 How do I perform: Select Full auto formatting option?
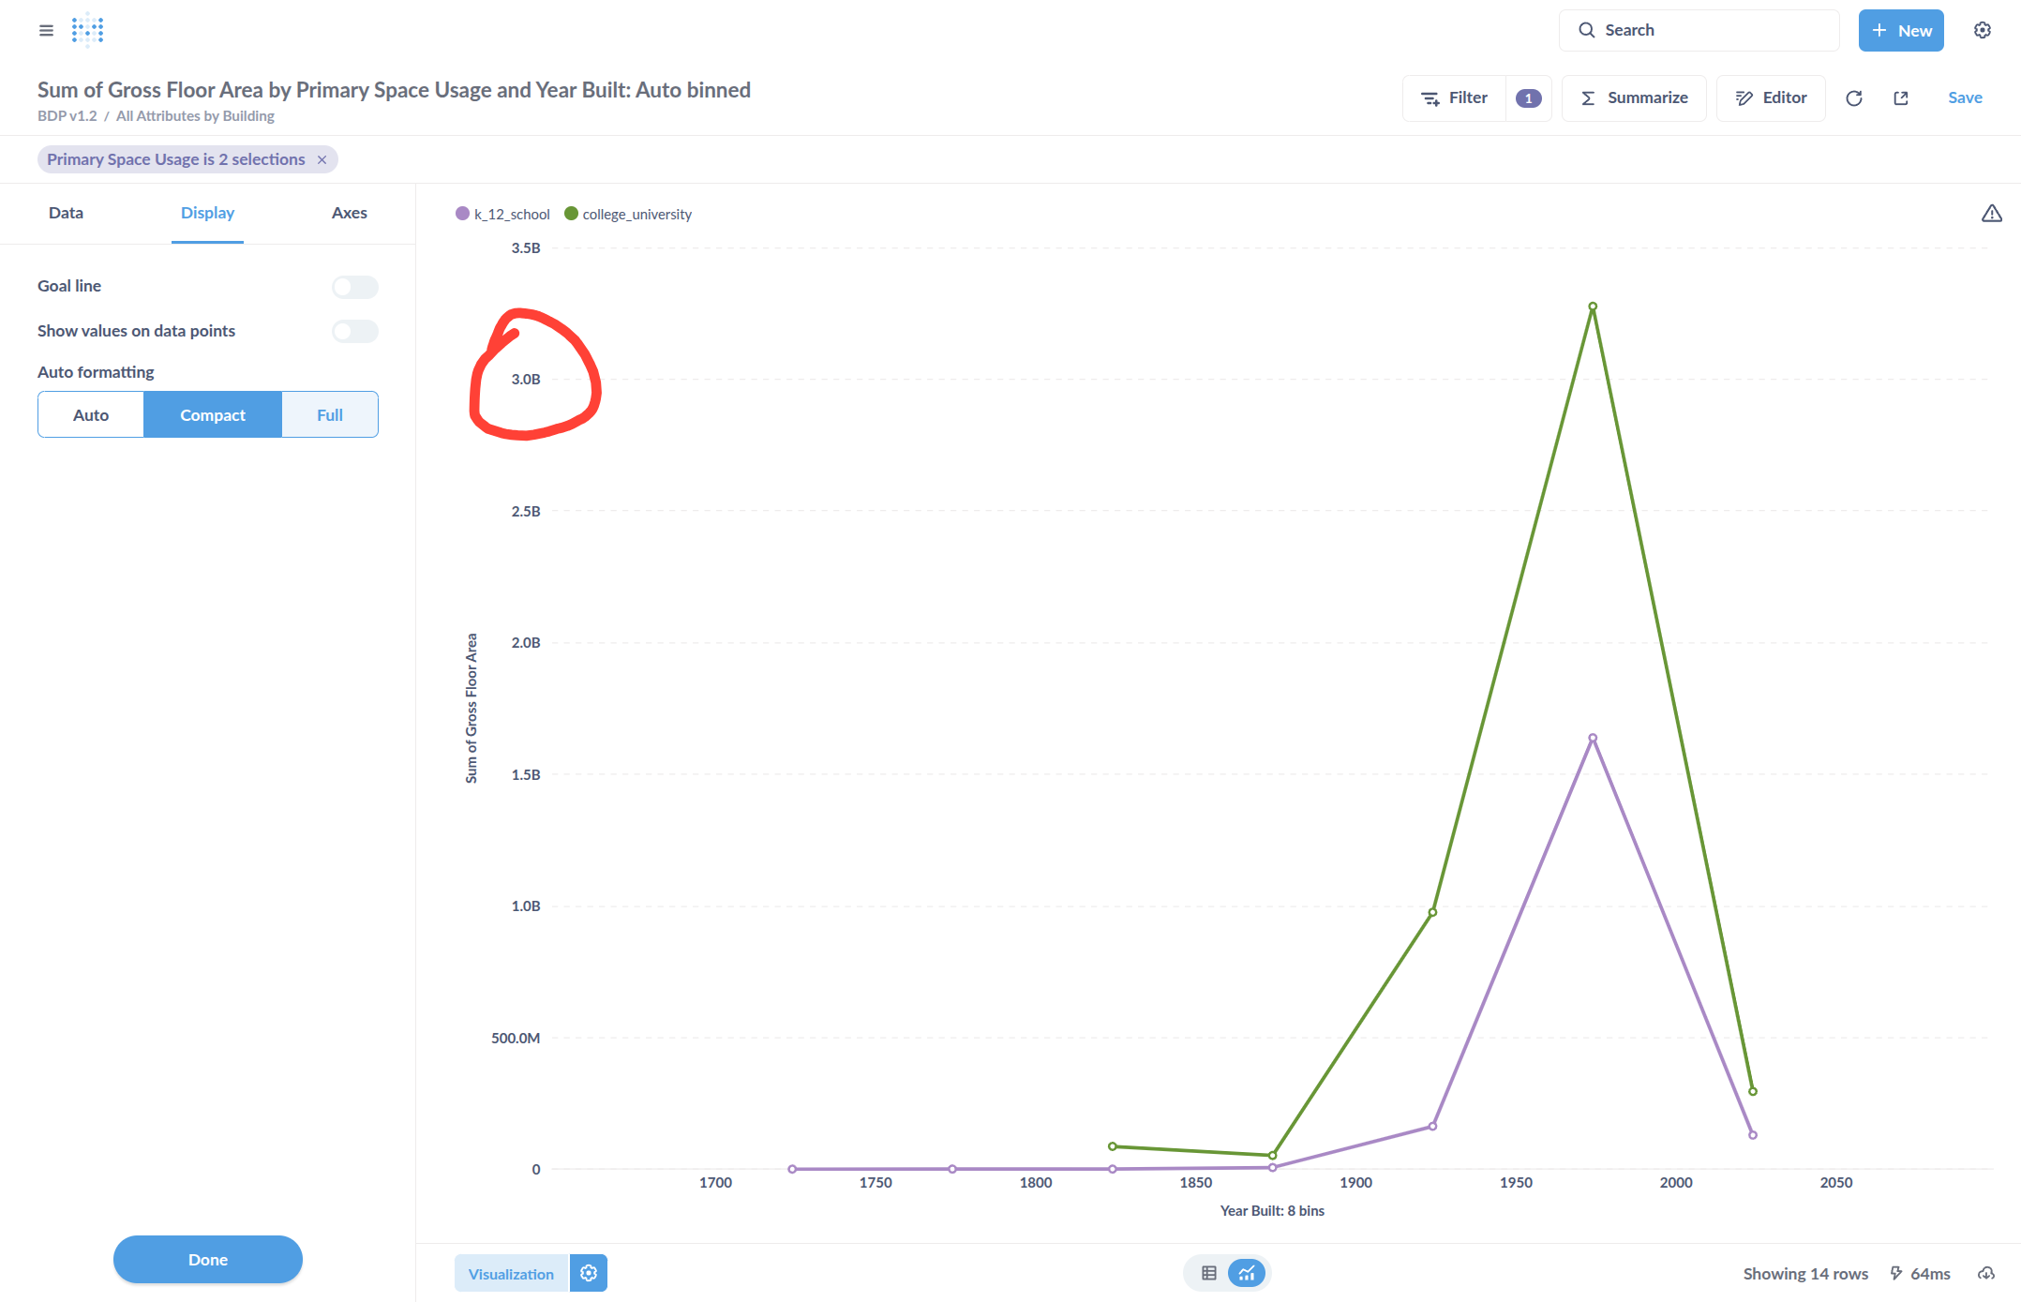(x=329, y=414)
